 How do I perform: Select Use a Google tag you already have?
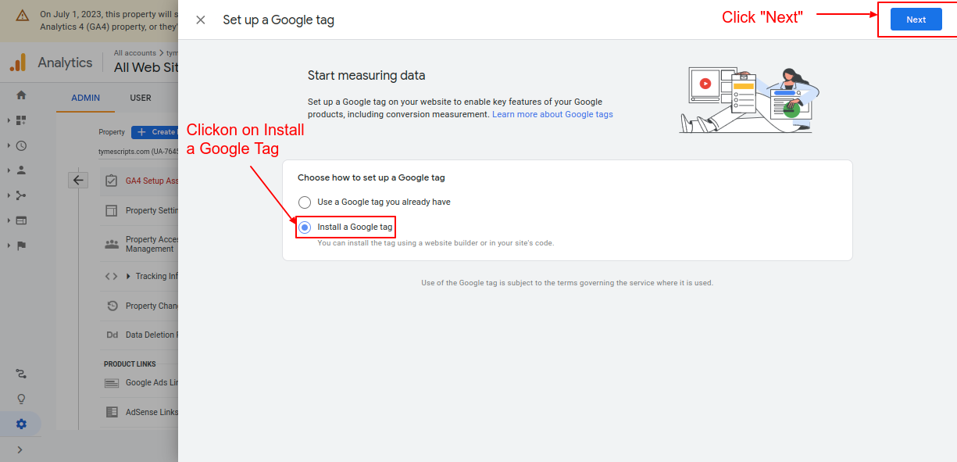click(304, 202)
